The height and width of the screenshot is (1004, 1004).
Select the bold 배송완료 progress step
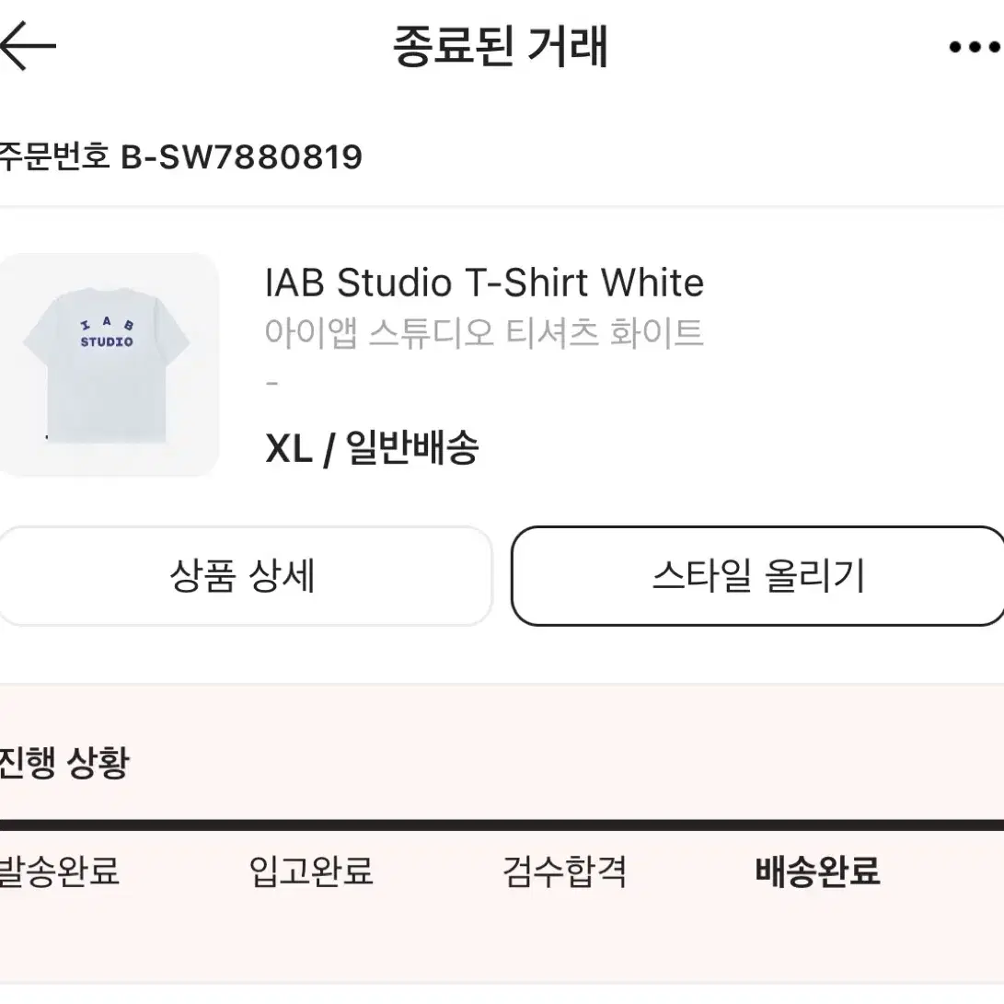click(818, 871)
